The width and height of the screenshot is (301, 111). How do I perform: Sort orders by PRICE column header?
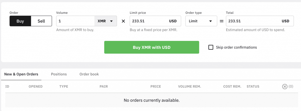tap(156, 87)
